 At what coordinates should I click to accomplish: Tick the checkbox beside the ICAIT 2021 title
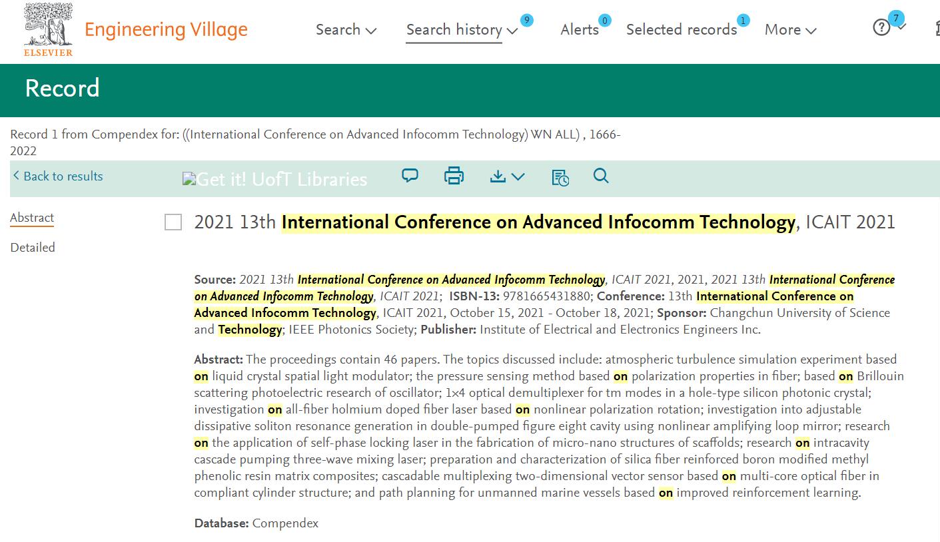(173, 222)
